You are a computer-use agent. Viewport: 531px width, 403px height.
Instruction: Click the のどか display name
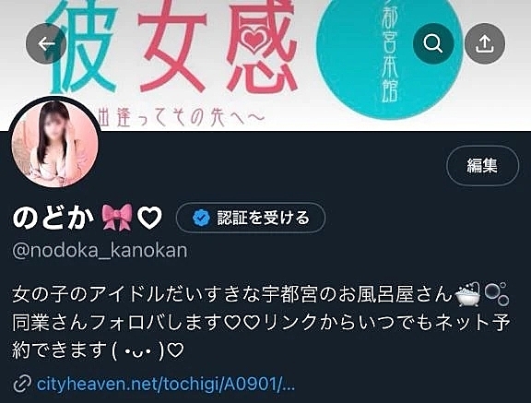pos(53,218)
